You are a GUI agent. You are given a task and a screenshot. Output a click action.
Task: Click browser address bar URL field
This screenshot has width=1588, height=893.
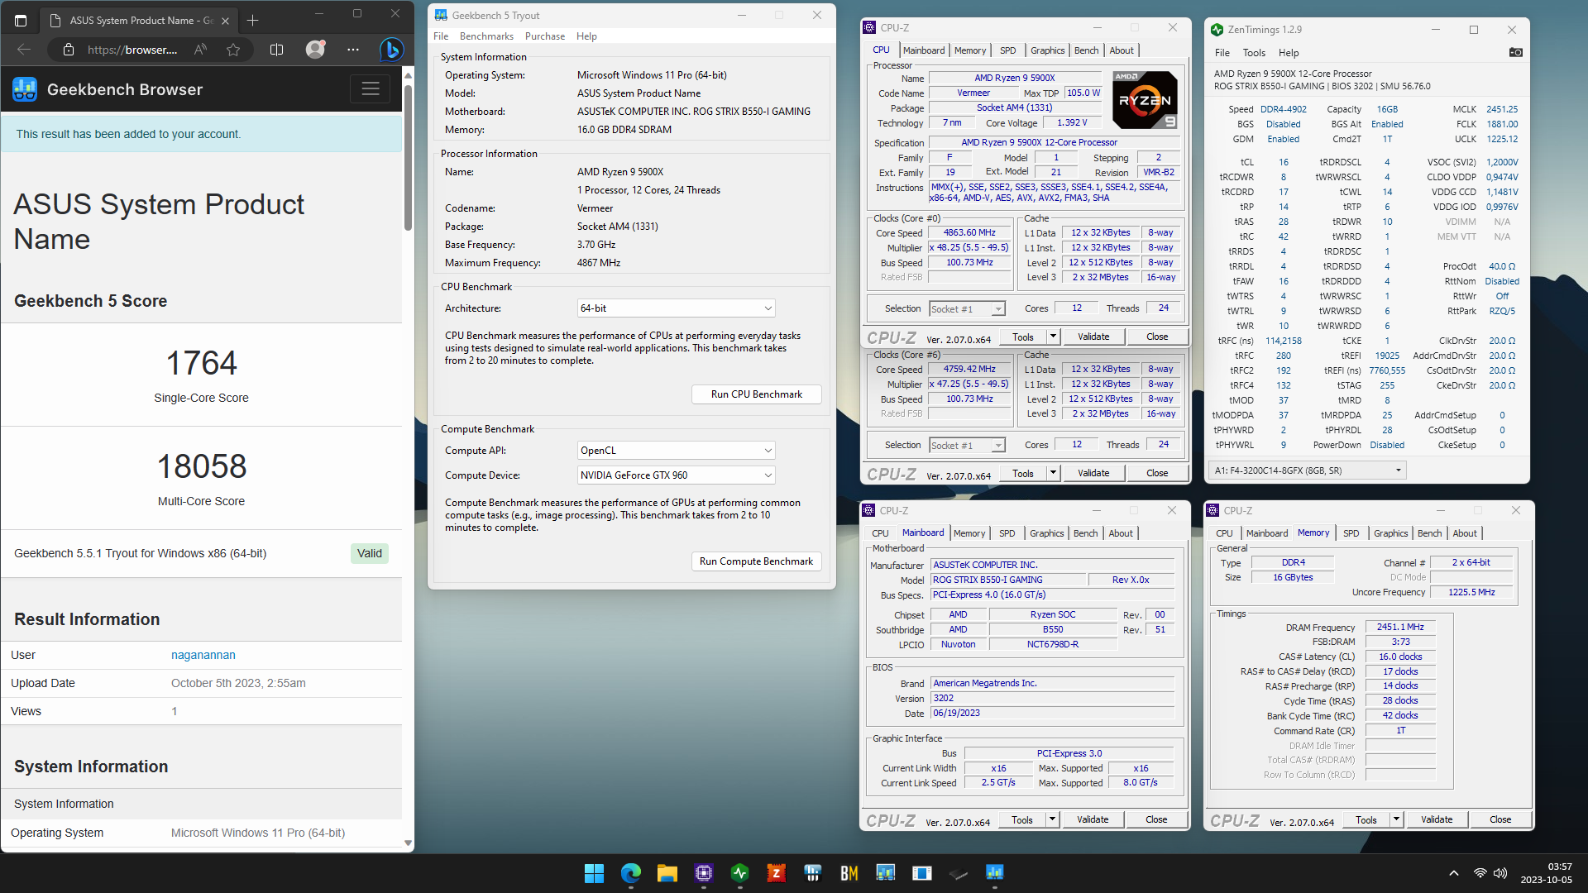(132, 50)
